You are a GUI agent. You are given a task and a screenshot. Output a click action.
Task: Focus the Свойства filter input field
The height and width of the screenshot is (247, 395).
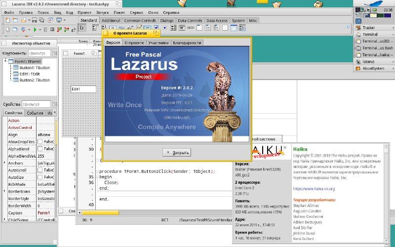[x=37, y=104]
